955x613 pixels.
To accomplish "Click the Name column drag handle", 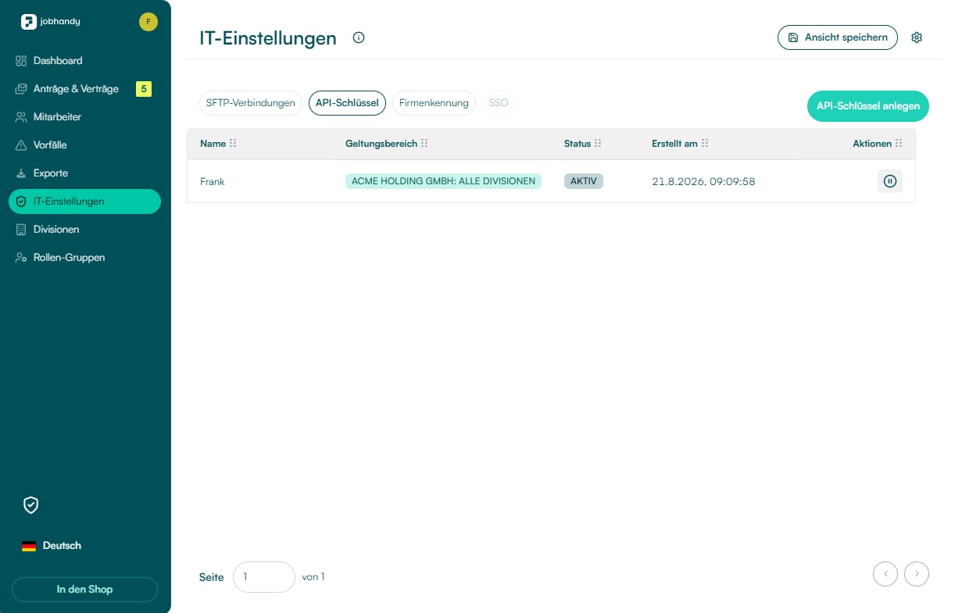I will tap(233, 144).
